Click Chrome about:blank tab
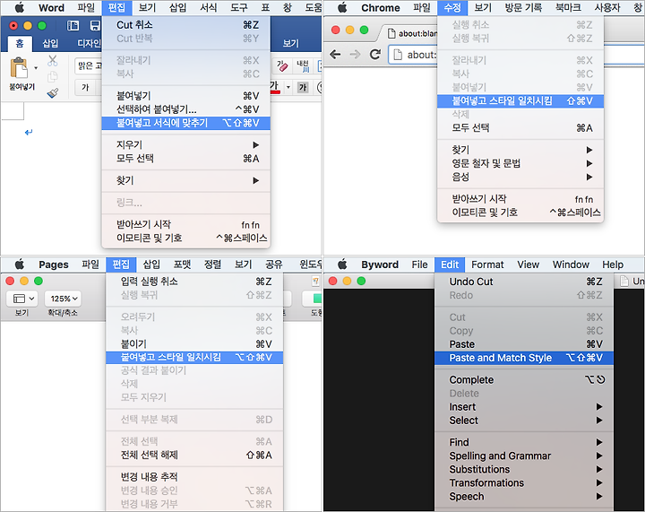Viewport: 645px width, 512px height. click(409, 33)
